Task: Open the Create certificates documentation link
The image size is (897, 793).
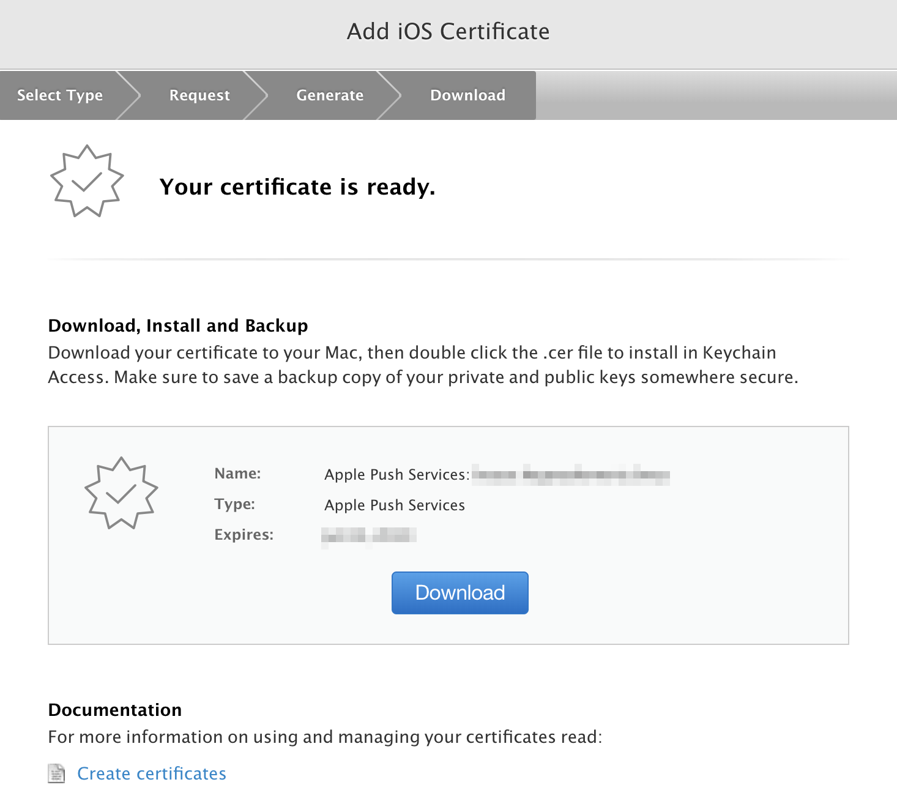Action: pyautogui.click(x=151, y=773)
